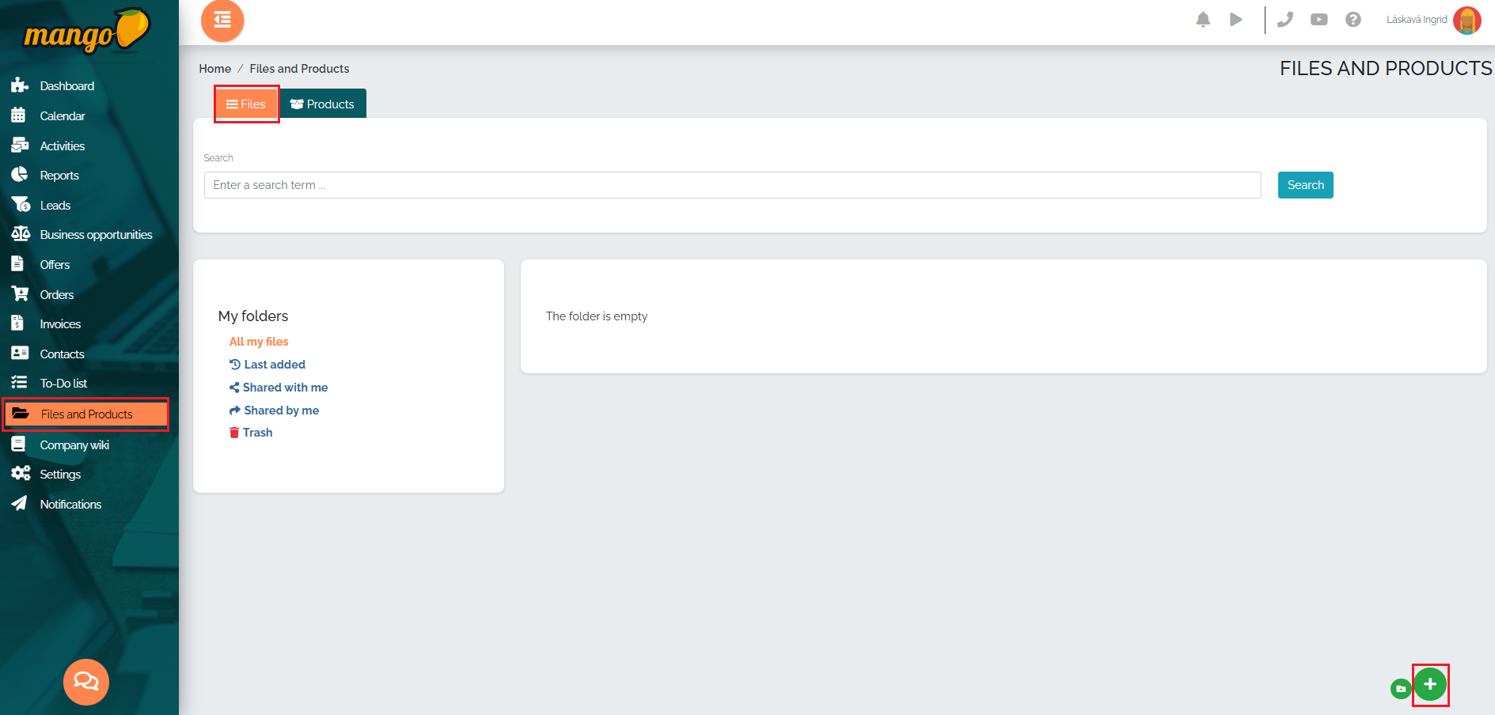Open the Contacts card icon
Image resolution: width=1495 pixels, height=715 pixels.
tap(20, 354)
